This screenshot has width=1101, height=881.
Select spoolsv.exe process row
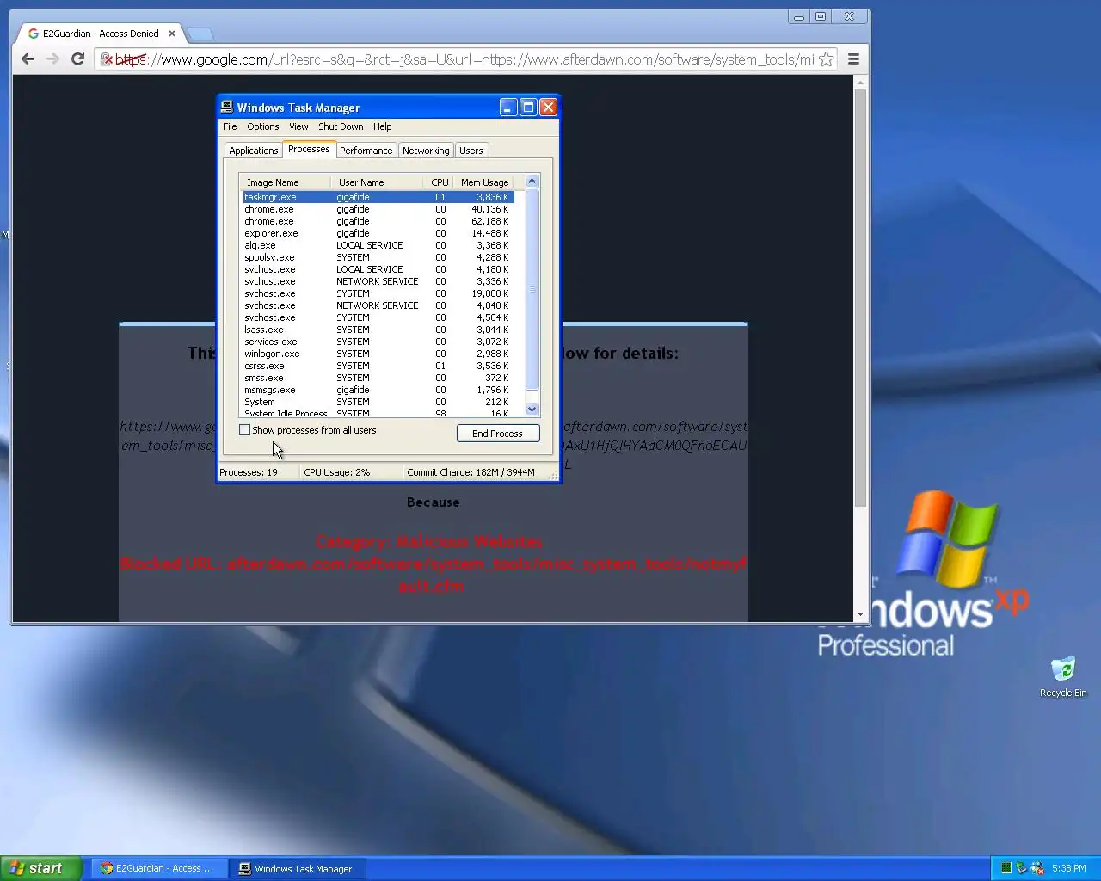pyautogui.click(x=378, y=257)
